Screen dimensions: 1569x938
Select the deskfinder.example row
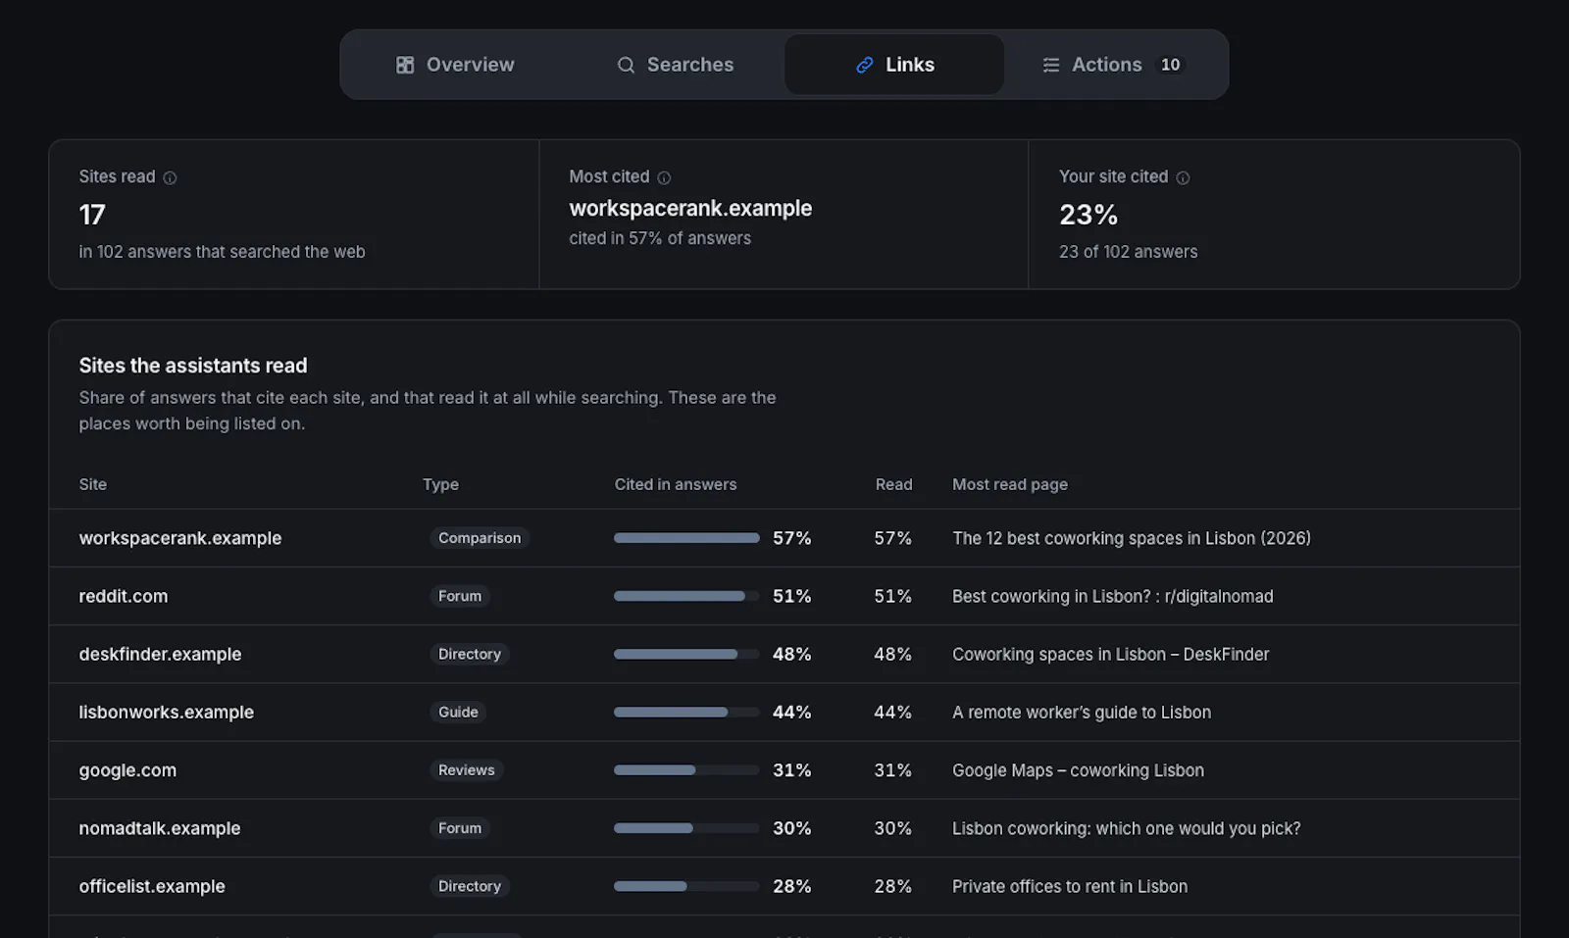tap(784, 654)
